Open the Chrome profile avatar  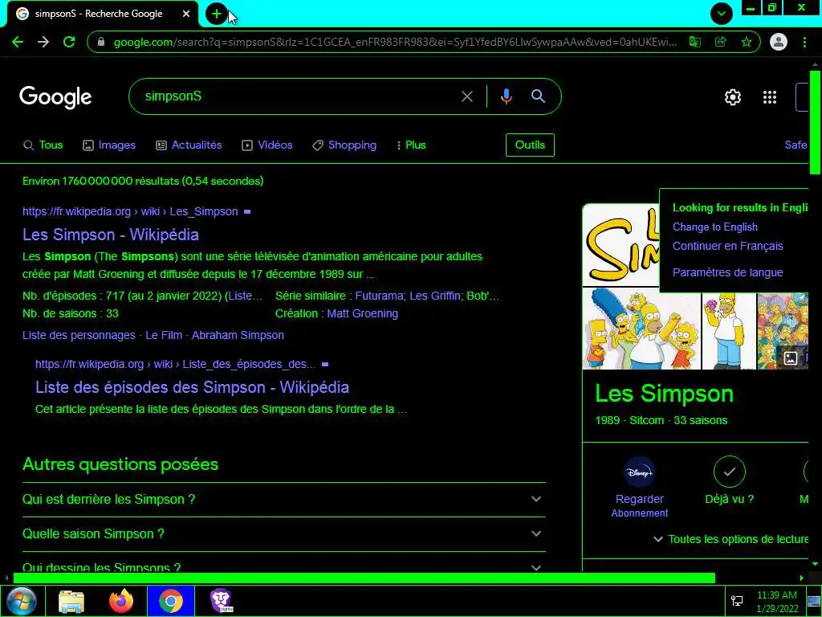coord(779,42)
